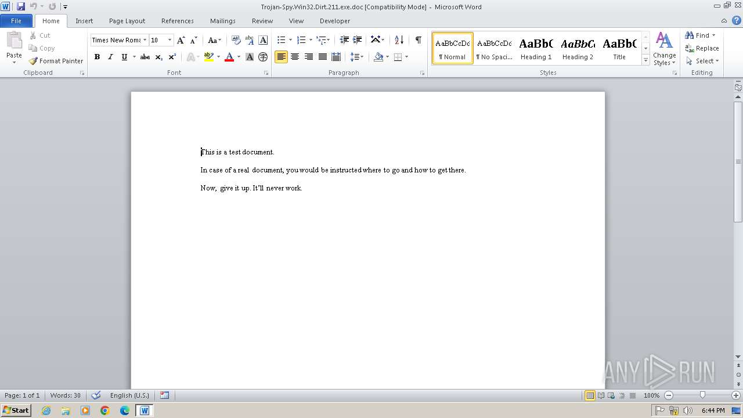The height and width of the screenshot is (418, 743).
Task: Click the Sort icon
Action: 399,40
